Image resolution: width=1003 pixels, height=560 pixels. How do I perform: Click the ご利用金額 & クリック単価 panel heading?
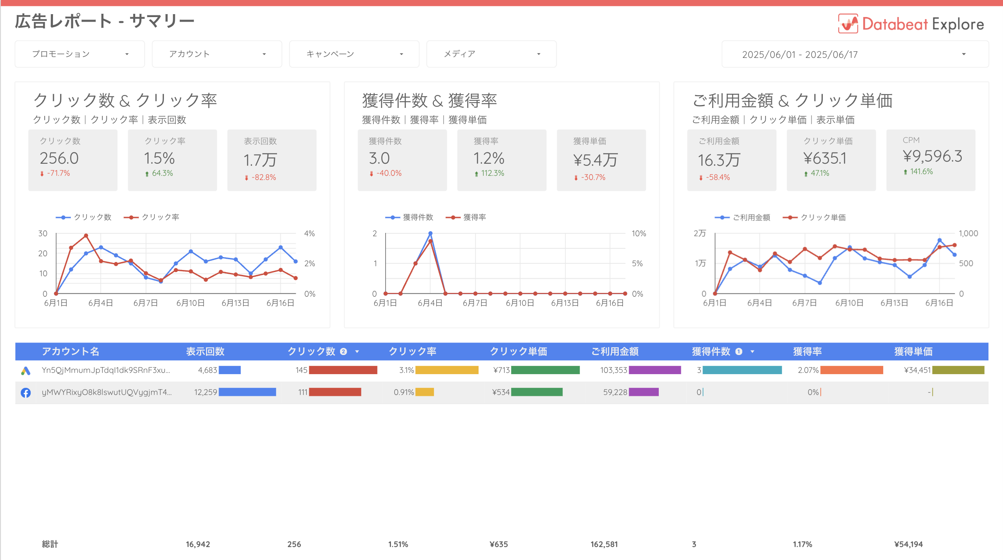(x=792, y=100)
